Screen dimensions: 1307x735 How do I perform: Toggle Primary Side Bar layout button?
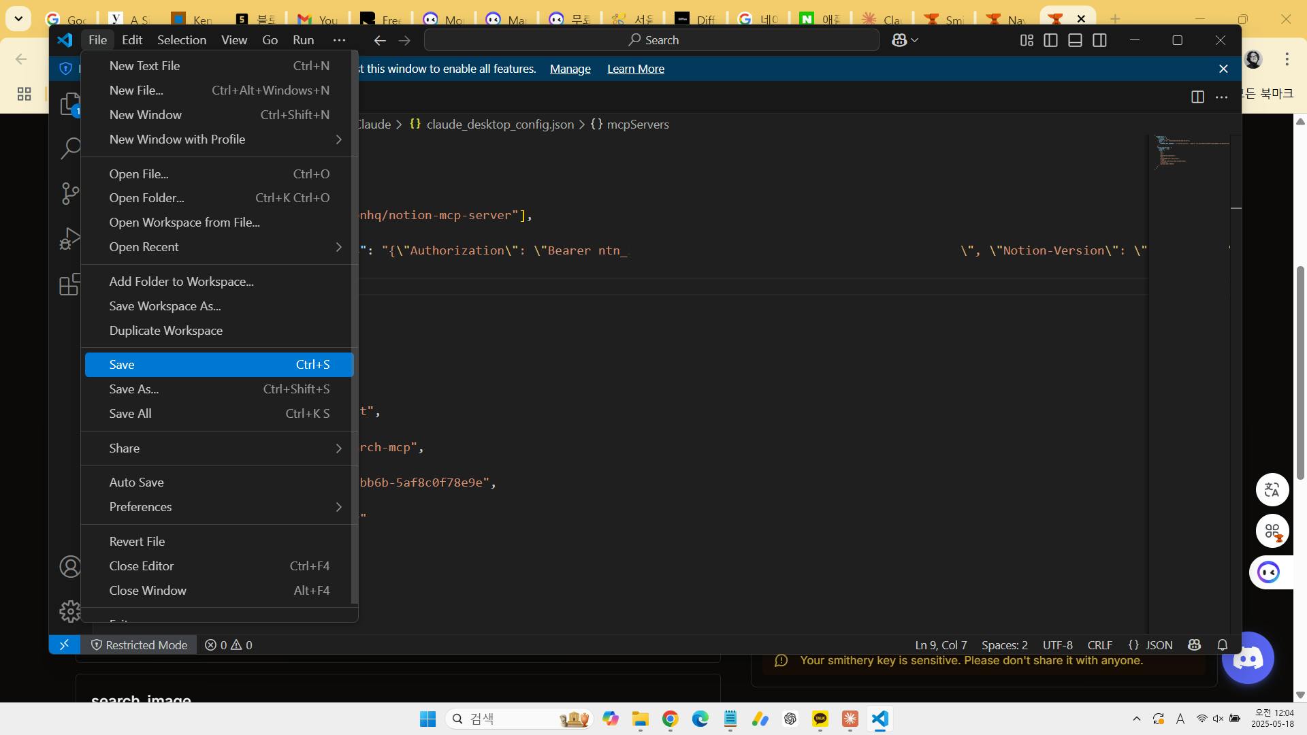(x=1050, y=40)
